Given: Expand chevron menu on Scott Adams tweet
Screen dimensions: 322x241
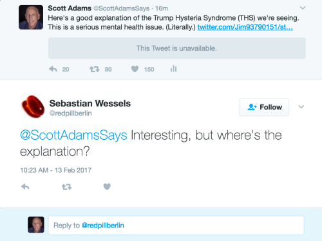Looking at the screenshot, I should pyautogui.click(x=303, y=8).
